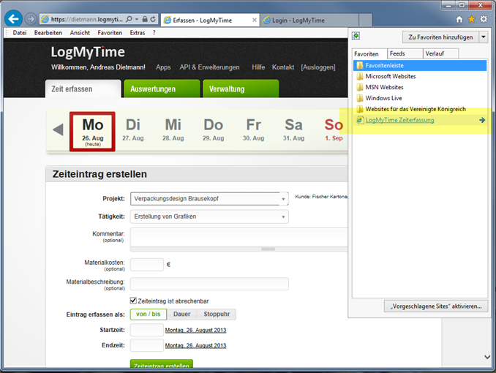Image resolution: width=496 pixels, height=373 pixels.
Task: Click the Favorites star icon
Action: (x=471, y=19)
